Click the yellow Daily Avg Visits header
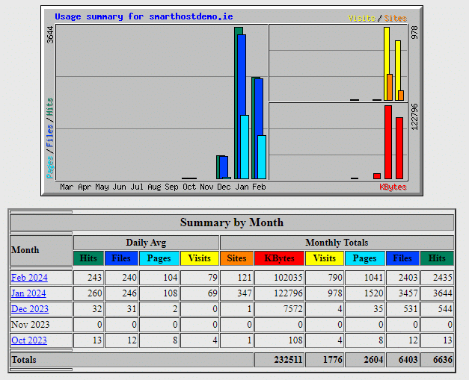Viewport: 469px width, 380px height. point(200,258)
